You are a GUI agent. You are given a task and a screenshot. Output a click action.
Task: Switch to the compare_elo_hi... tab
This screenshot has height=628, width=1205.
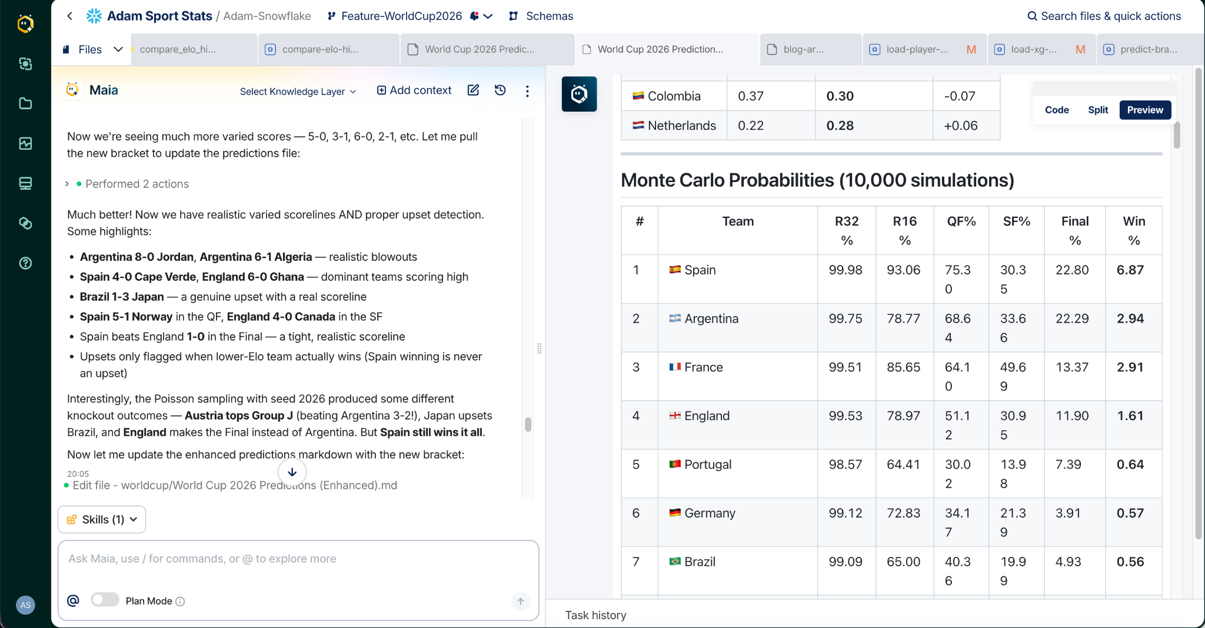[x=194, y=49]
